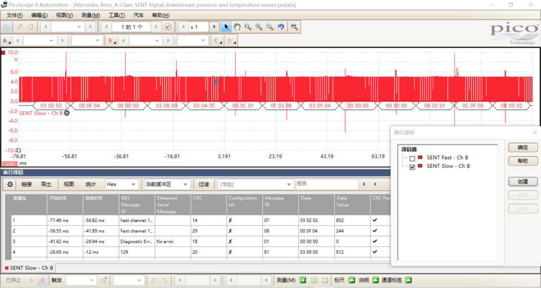Open the 触发 trigger mode dropdown

pos(81,280)
